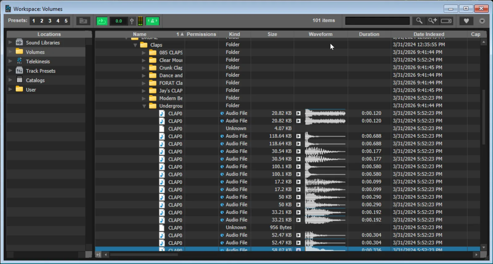The width and height of the screenshot is (493, 264).
Task: Click the 3/31/2024 5:52:24 PM date cell
Action: coord(417,60)
